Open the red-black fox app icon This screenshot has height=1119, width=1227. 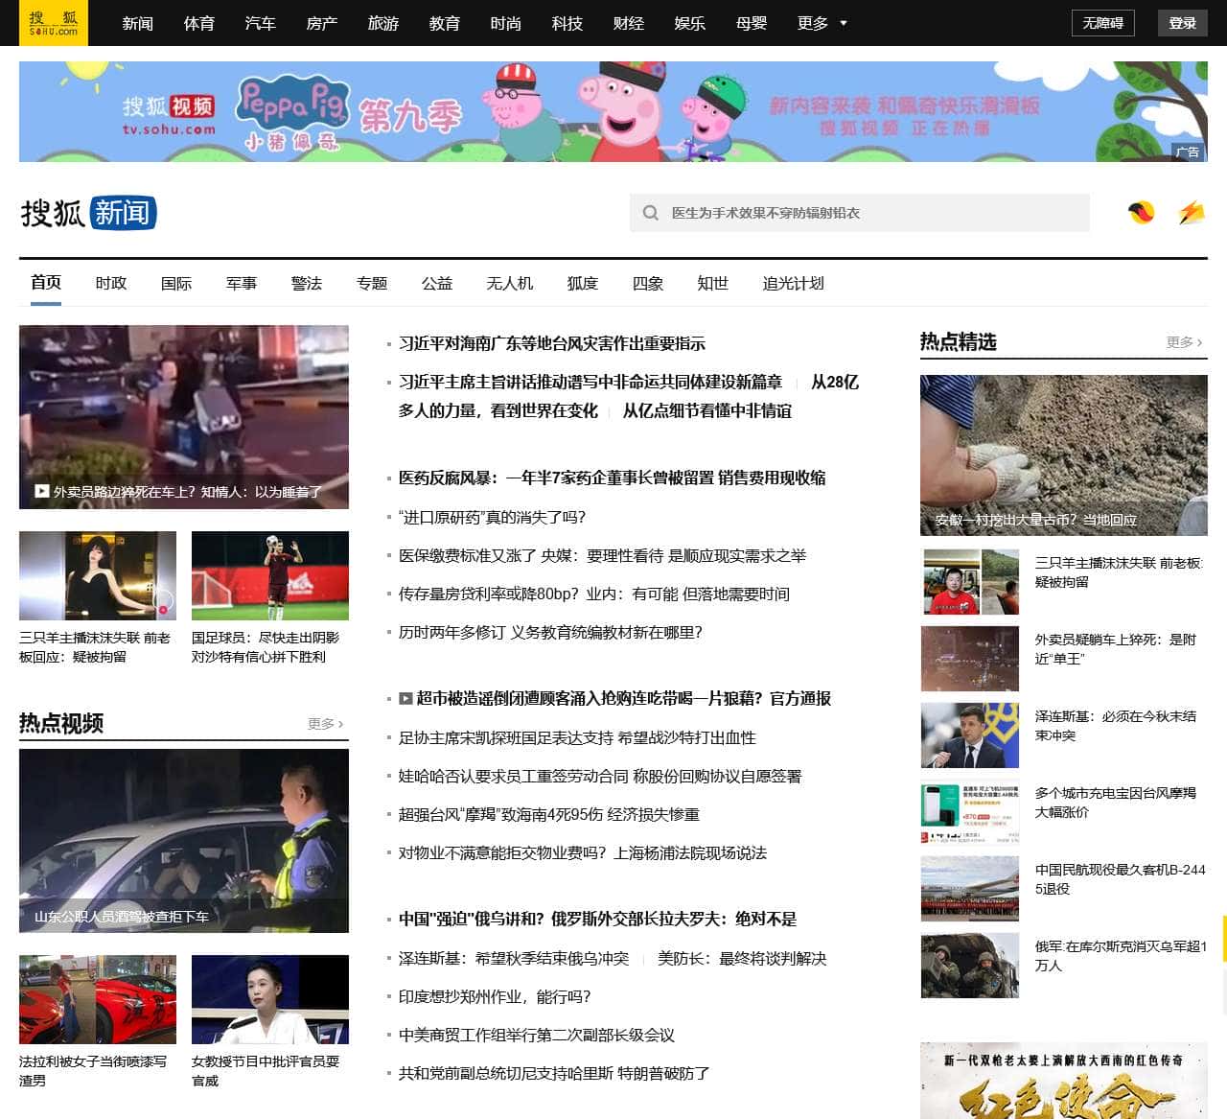coord(1141,213)
